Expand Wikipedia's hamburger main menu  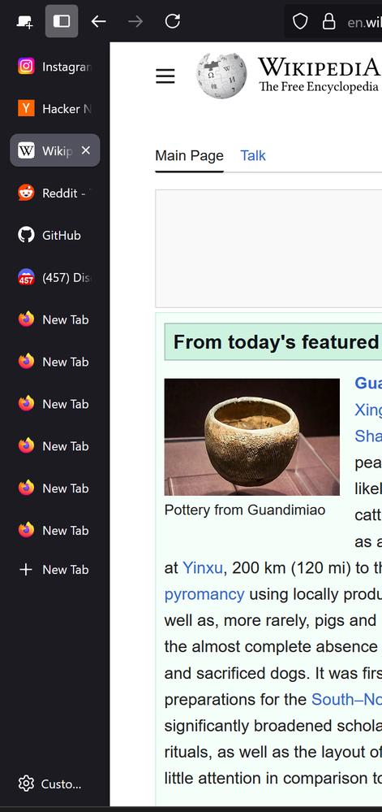[x=165, y=76]
